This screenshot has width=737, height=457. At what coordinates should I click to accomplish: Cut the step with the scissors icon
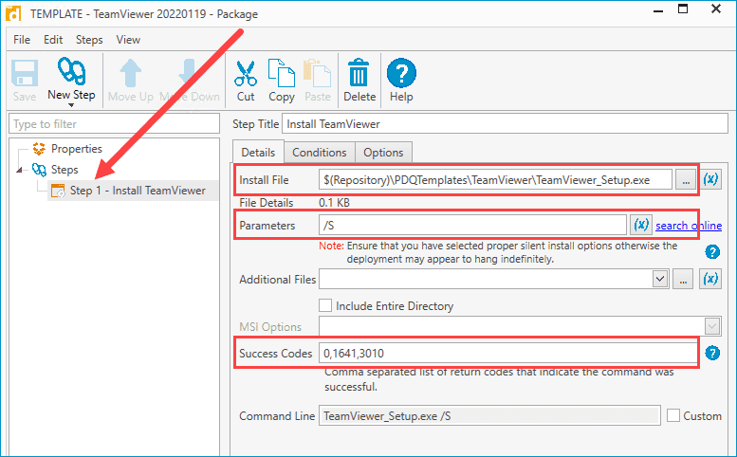coord(246,81)
